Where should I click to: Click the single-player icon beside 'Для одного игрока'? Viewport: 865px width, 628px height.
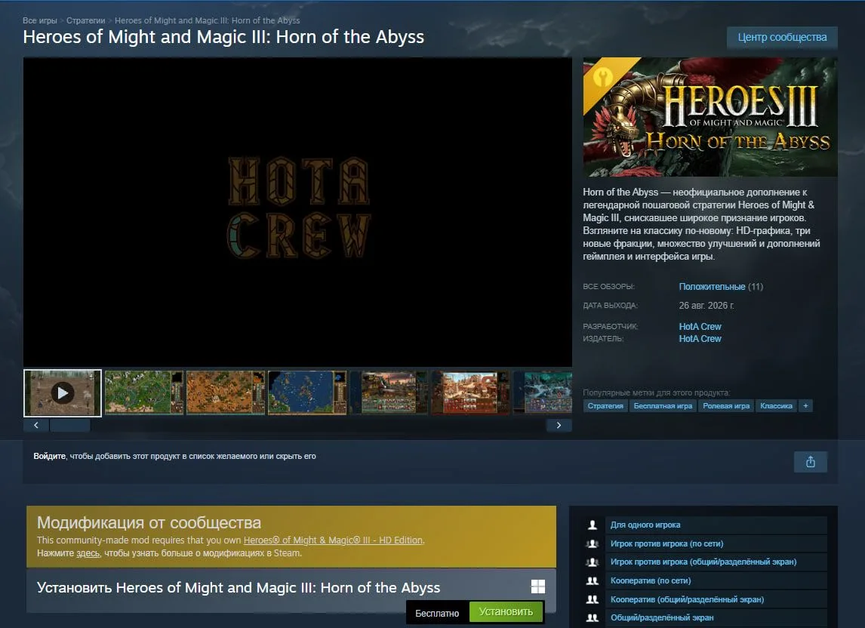pyautogui.click(x=592, y=525)
